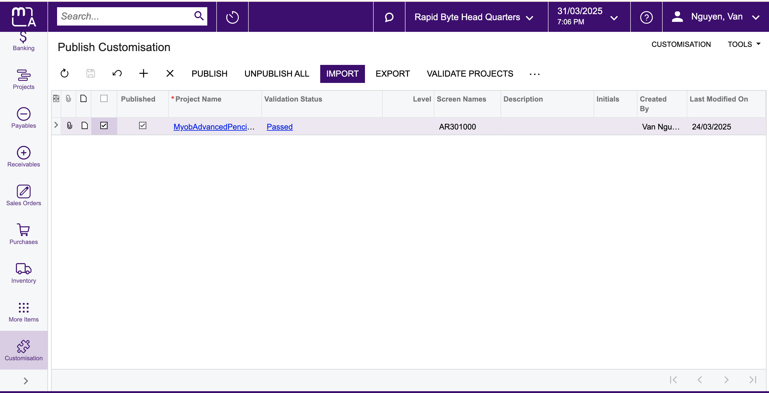Click the paperclip on MyobAdvancedPenci row
The height and width of the screenshot is (393, 769).
tap(69, 126)
